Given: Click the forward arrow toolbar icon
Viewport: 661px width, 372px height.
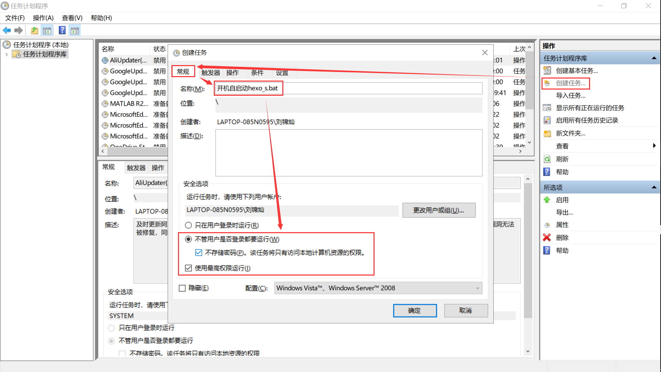Looking at the screenshot, I should [x=19, y=31].
